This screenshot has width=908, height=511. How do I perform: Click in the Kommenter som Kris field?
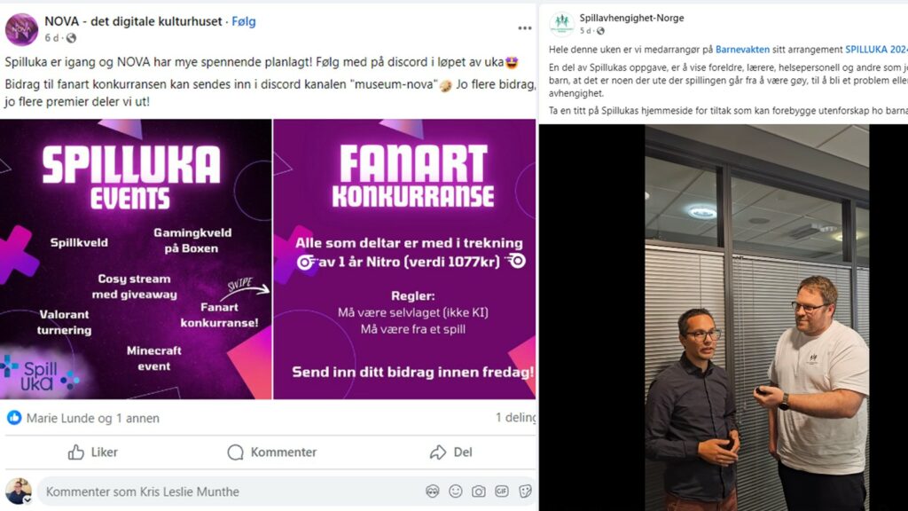tap(231, 491)
